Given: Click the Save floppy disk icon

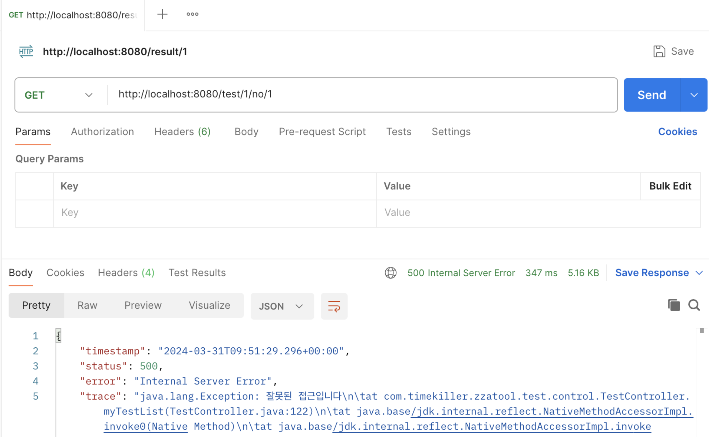Looking at the screenshot, I should click(659, 51).
